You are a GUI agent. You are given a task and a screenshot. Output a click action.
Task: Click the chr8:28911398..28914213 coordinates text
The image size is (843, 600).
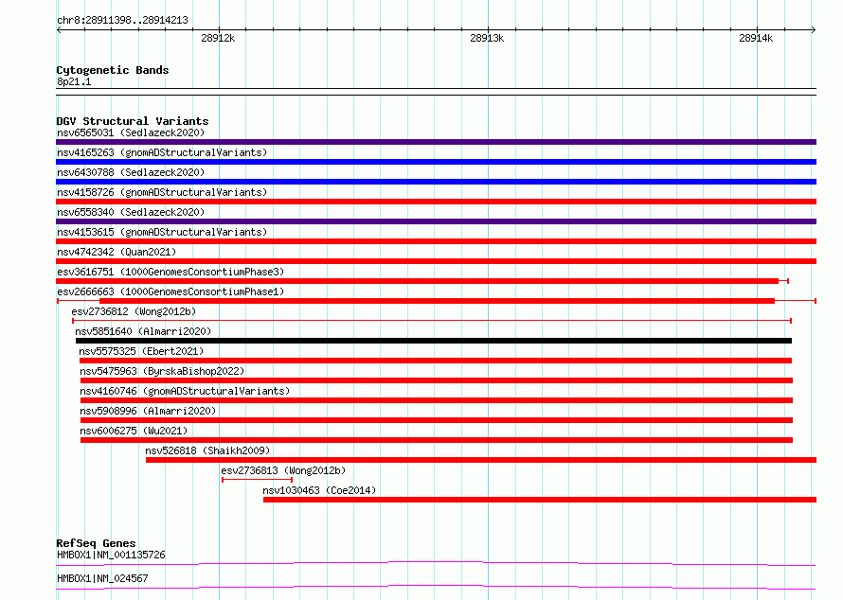point(122,20)
